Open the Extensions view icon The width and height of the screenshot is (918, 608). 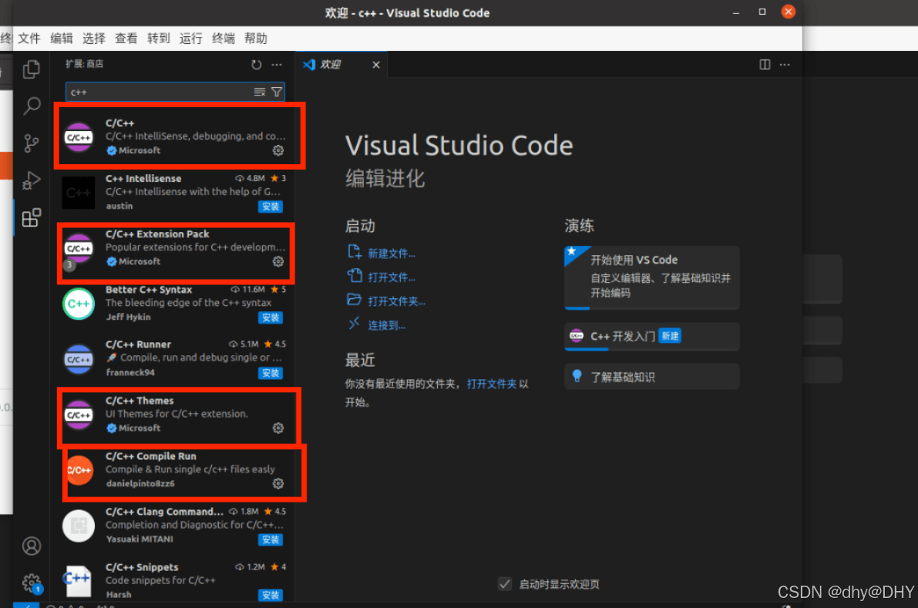(32, 217)
